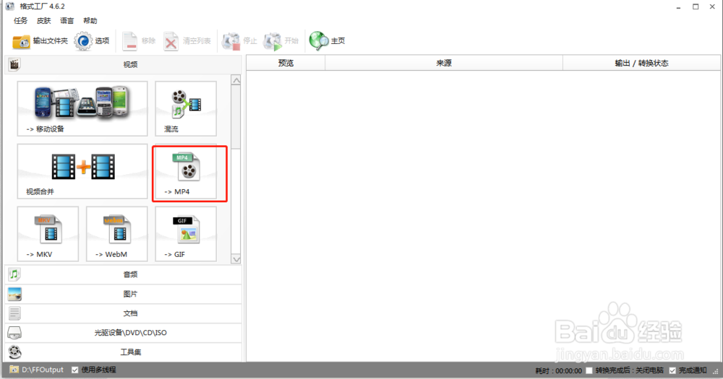Viewport: 723px width, 379px height.
Task: Click the Output / Convert state column header
Action: [x=641, y=63]
